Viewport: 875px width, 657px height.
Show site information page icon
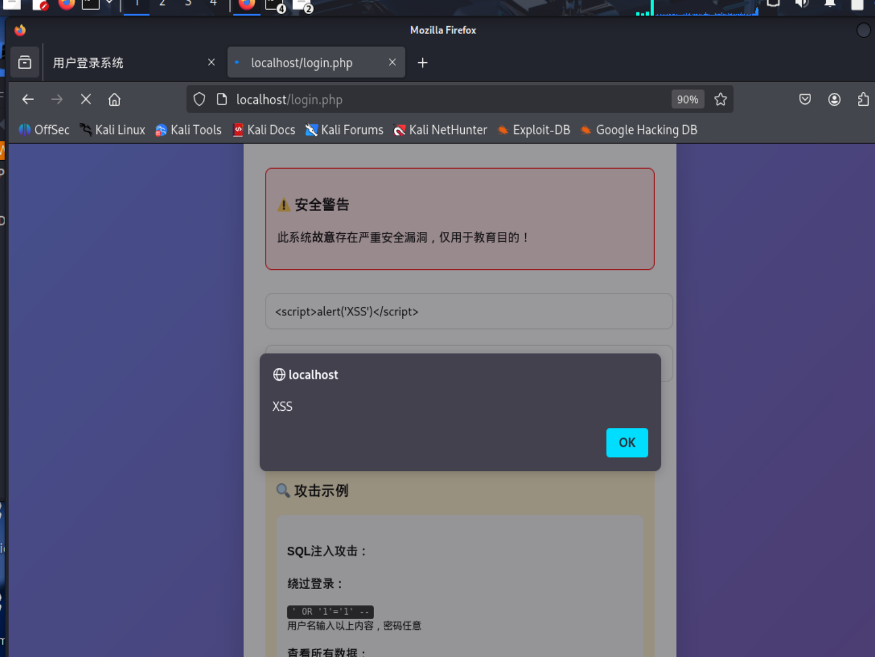[x=222, y=100]
